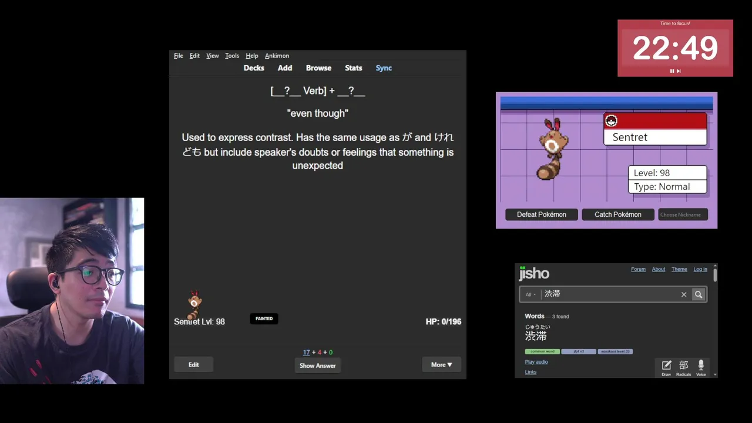Screen dimensions: 752x423
Task: Go to Decks in Anki
Action: [254, 68]
